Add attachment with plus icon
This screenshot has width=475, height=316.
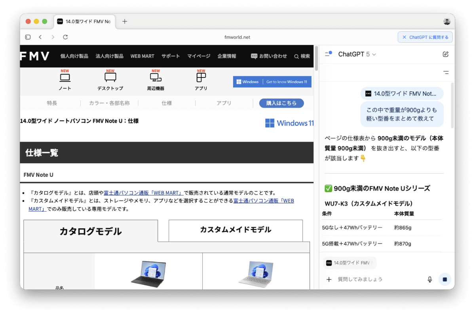tap(329, 279)
